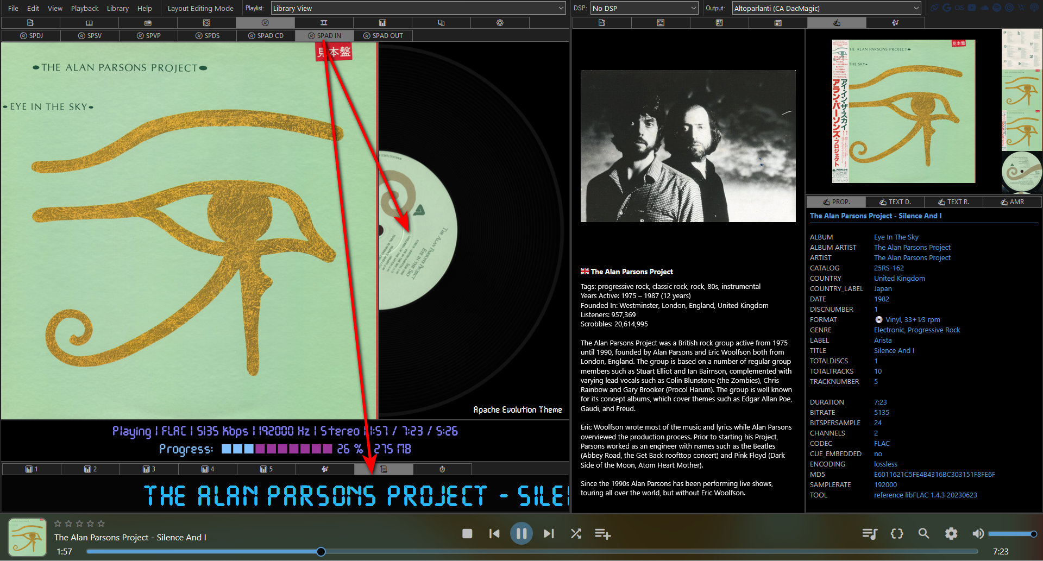This screenshot has height=561, width=1043.
Task: Select the SPSV tab
Action: tap(90, 35)
